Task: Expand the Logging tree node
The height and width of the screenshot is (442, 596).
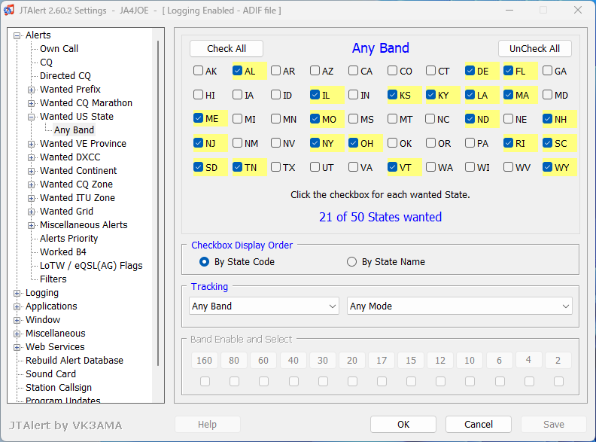Action: 17,293
